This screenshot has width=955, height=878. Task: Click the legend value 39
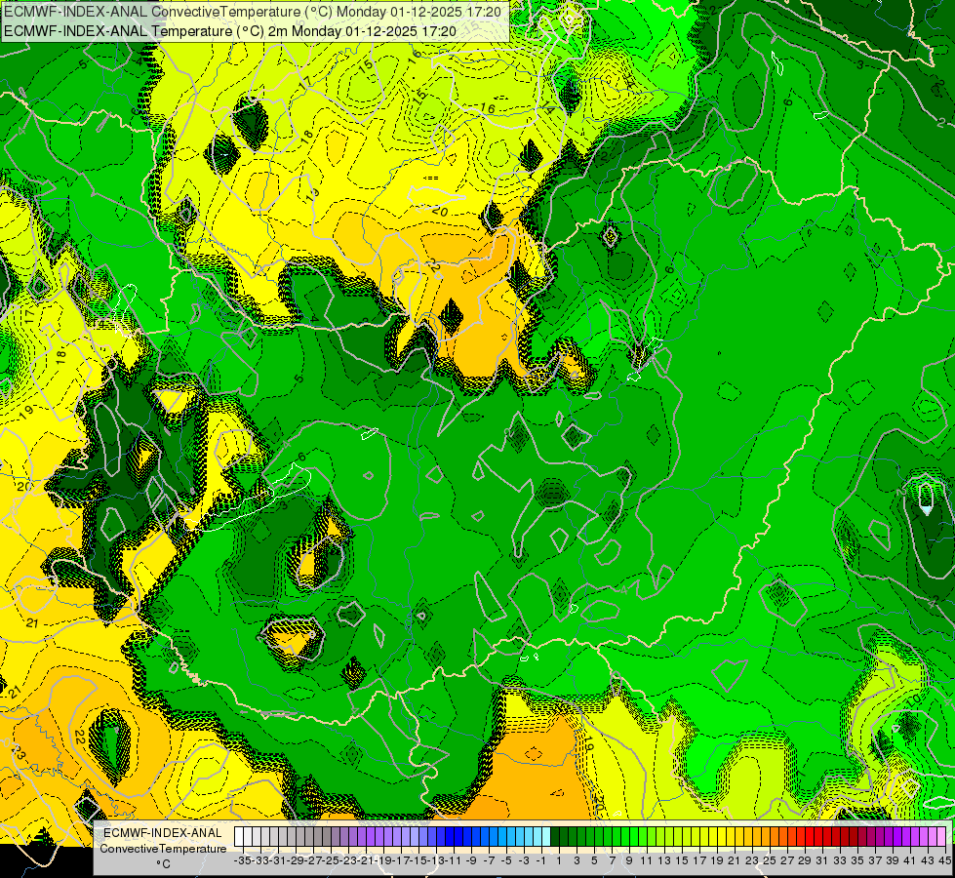pos(893,860)
